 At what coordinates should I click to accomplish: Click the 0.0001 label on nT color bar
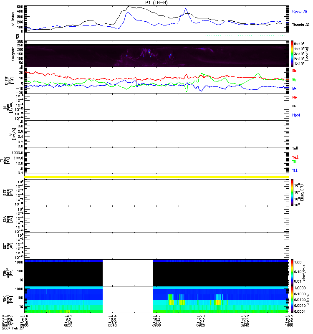300,311
